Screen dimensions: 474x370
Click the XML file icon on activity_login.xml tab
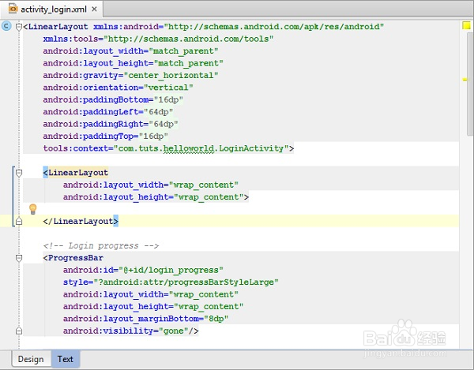(13, 9)
